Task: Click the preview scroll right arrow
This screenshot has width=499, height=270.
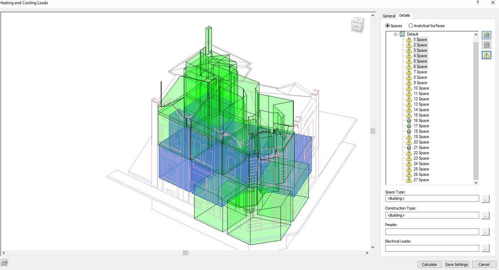Action: [367, 253]
